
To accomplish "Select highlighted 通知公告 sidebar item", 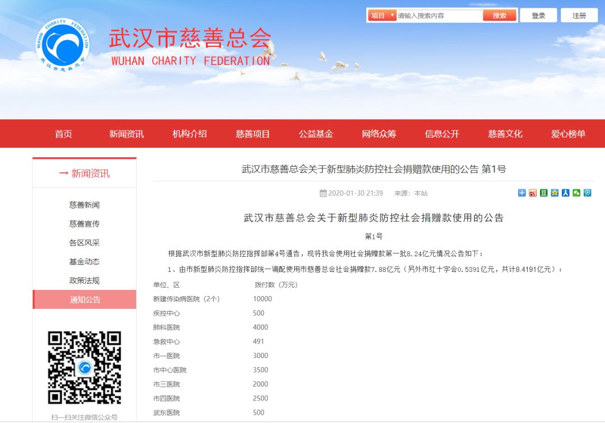I will 85,299.
